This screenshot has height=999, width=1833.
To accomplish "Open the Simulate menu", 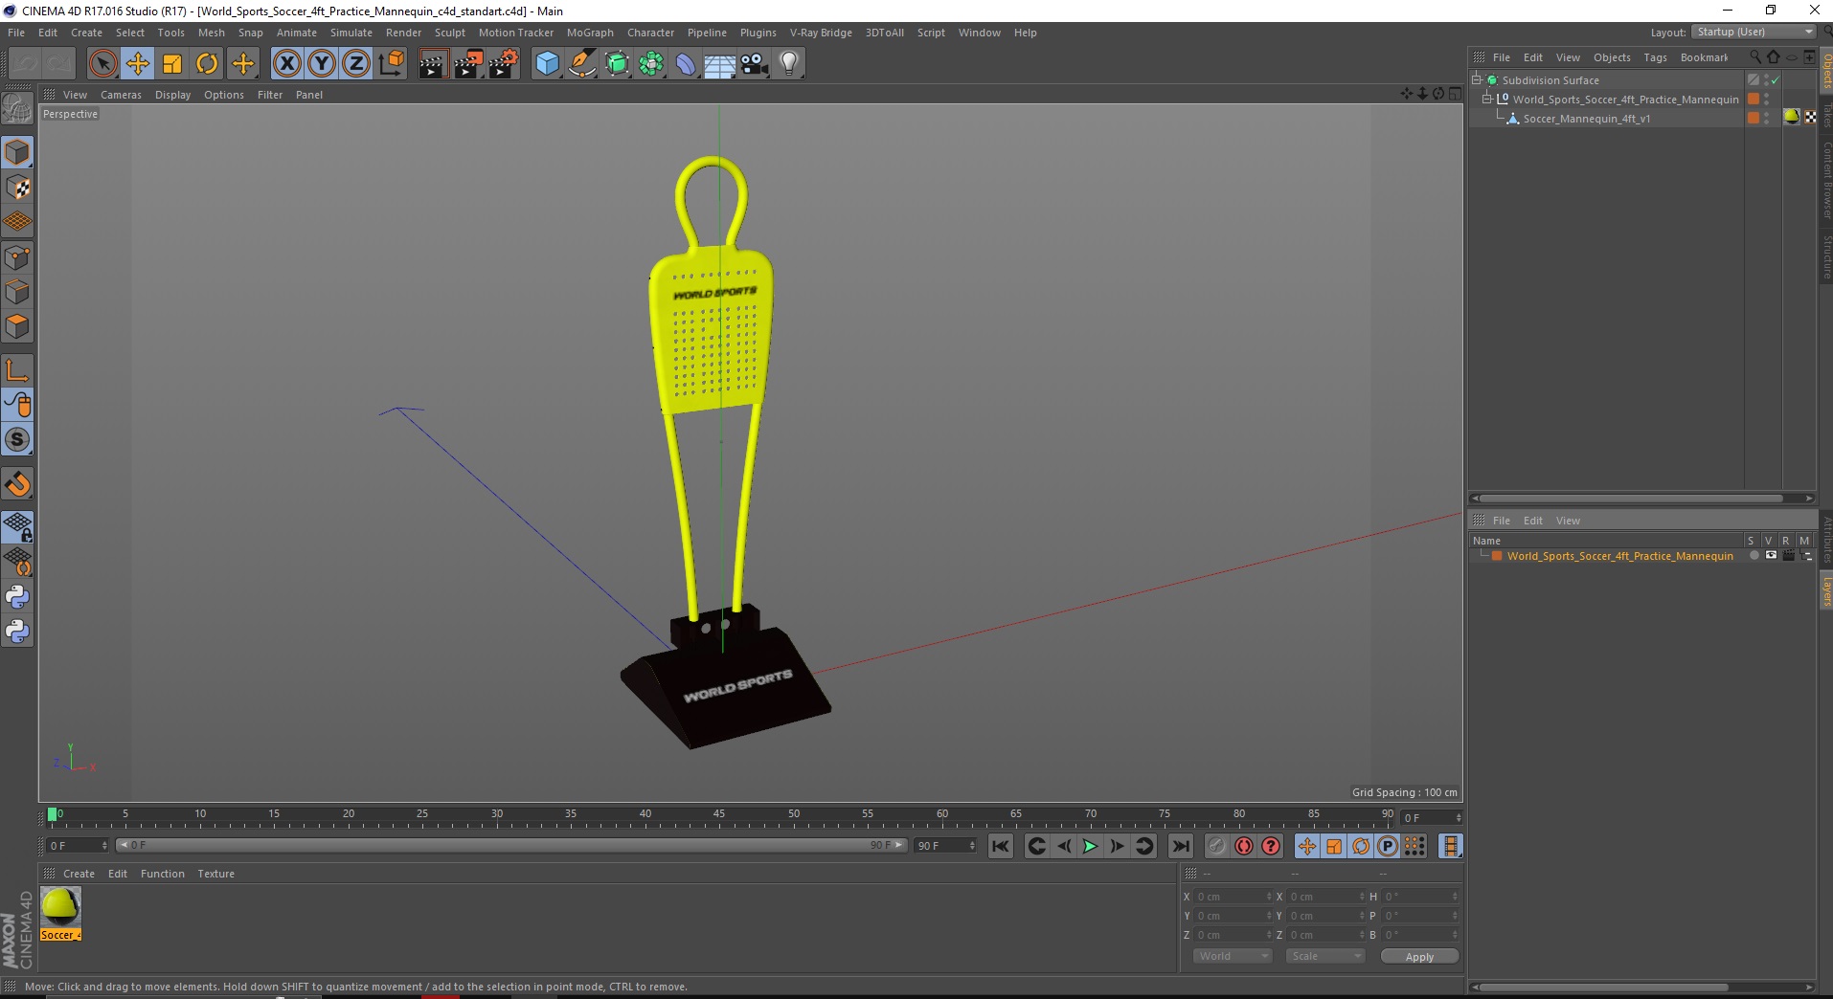I will [351, 33].
